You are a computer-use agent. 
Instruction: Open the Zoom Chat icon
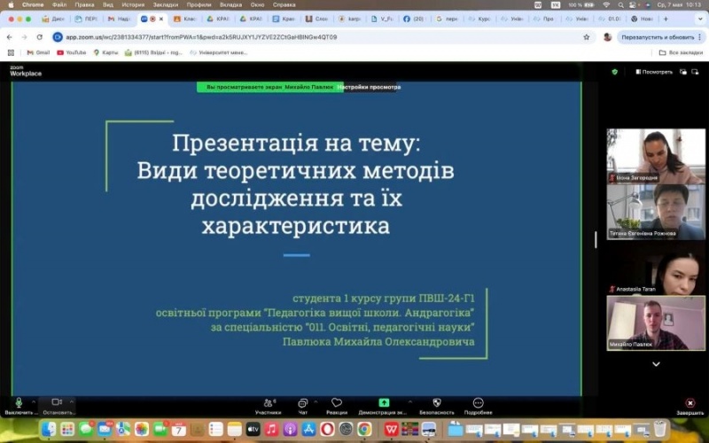303,403
